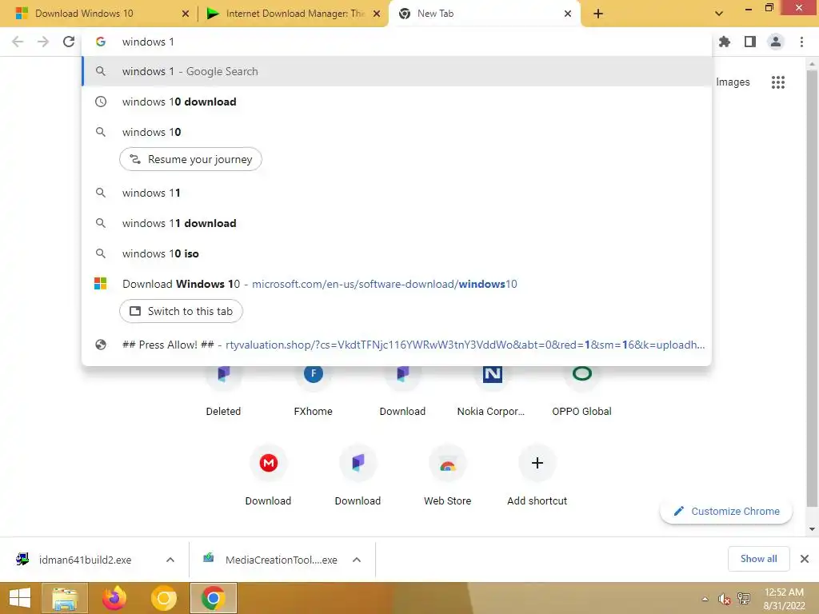
Task: Open a new tab with plus button
Action: (x=598, y=14)
